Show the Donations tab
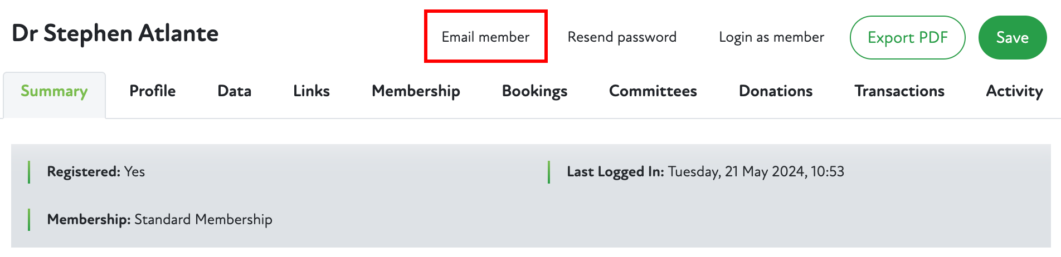This screenshot has height=257, width=1061. tap(776, 91)
